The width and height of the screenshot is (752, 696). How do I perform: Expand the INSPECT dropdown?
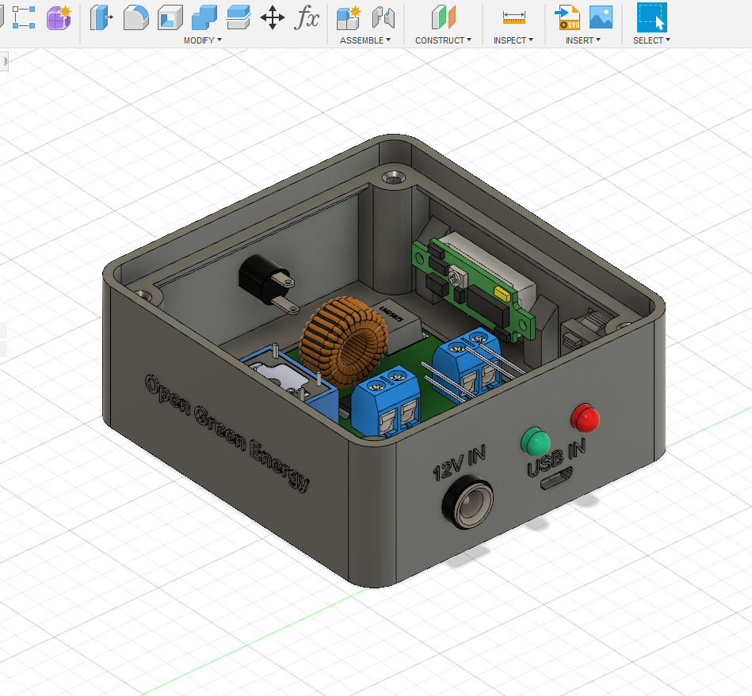513,40
